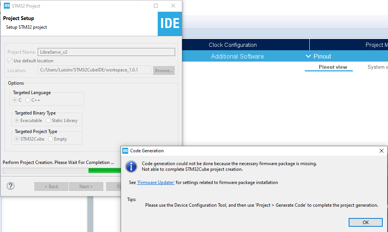Click the 'Perform Project Creation' status text
The width and height of the screenshot is (388, 232).
click(x=58, y=162)
